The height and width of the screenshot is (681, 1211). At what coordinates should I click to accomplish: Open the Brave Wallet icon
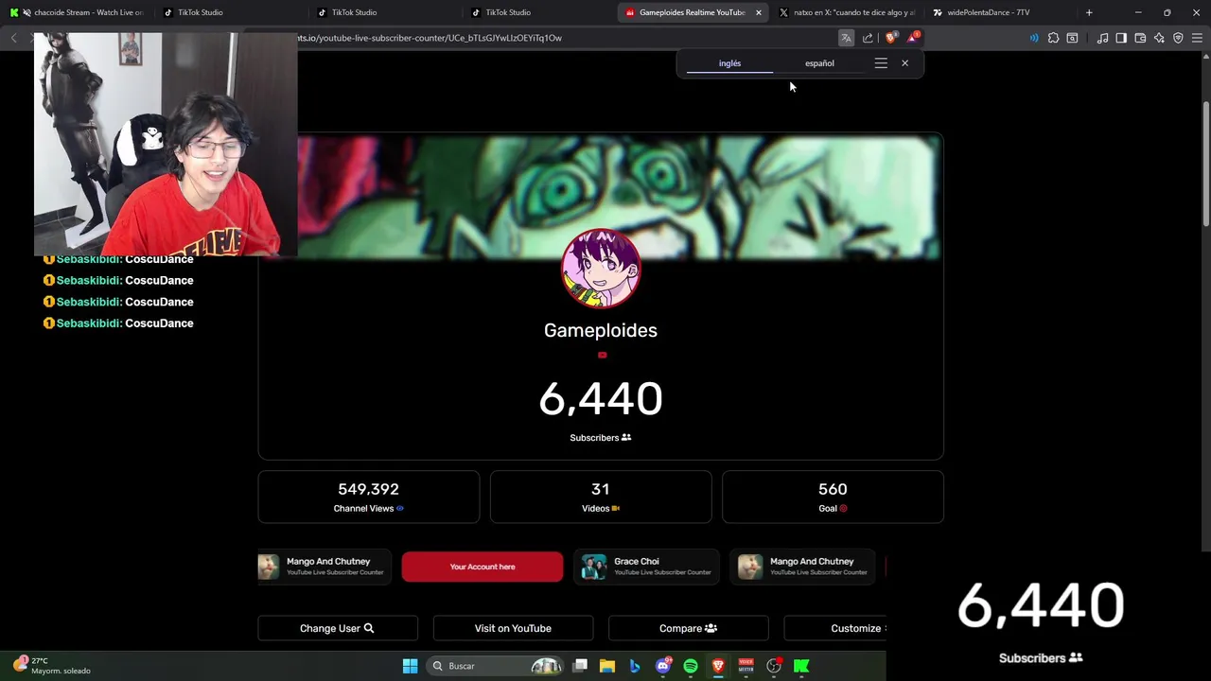[1140, 38]
